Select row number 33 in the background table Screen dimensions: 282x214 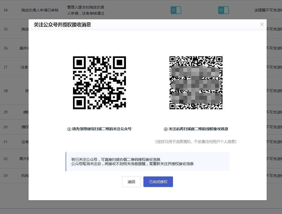(5, 176)
